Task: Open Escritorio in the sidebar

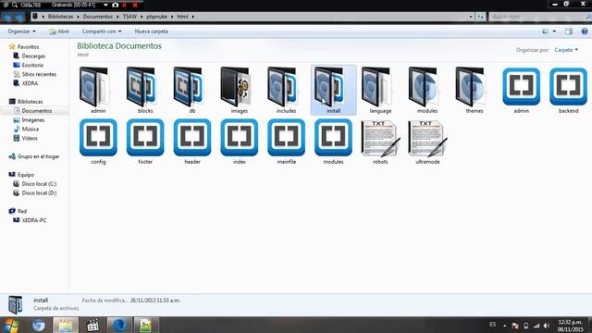Action: coord(29,65)
